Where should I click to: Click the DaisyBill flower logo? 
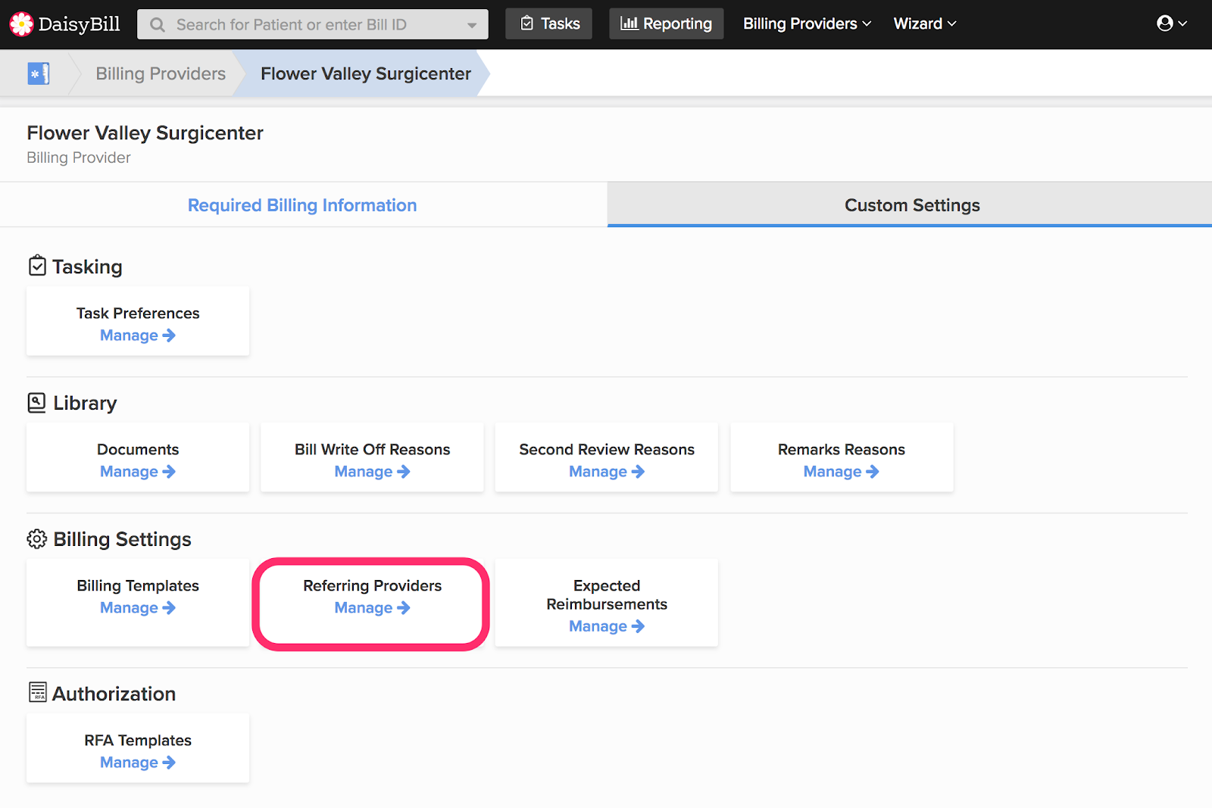21,24
